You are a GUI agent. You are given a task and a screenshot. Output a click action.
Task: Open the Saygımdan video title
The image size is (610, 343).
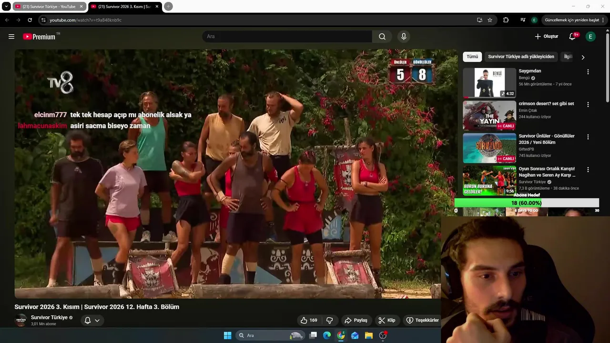pyautogui.click(x=529, y=71)
